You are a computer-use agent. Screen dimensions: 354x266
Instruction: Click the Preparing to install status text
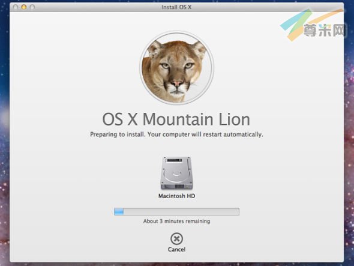pos(176,135)
